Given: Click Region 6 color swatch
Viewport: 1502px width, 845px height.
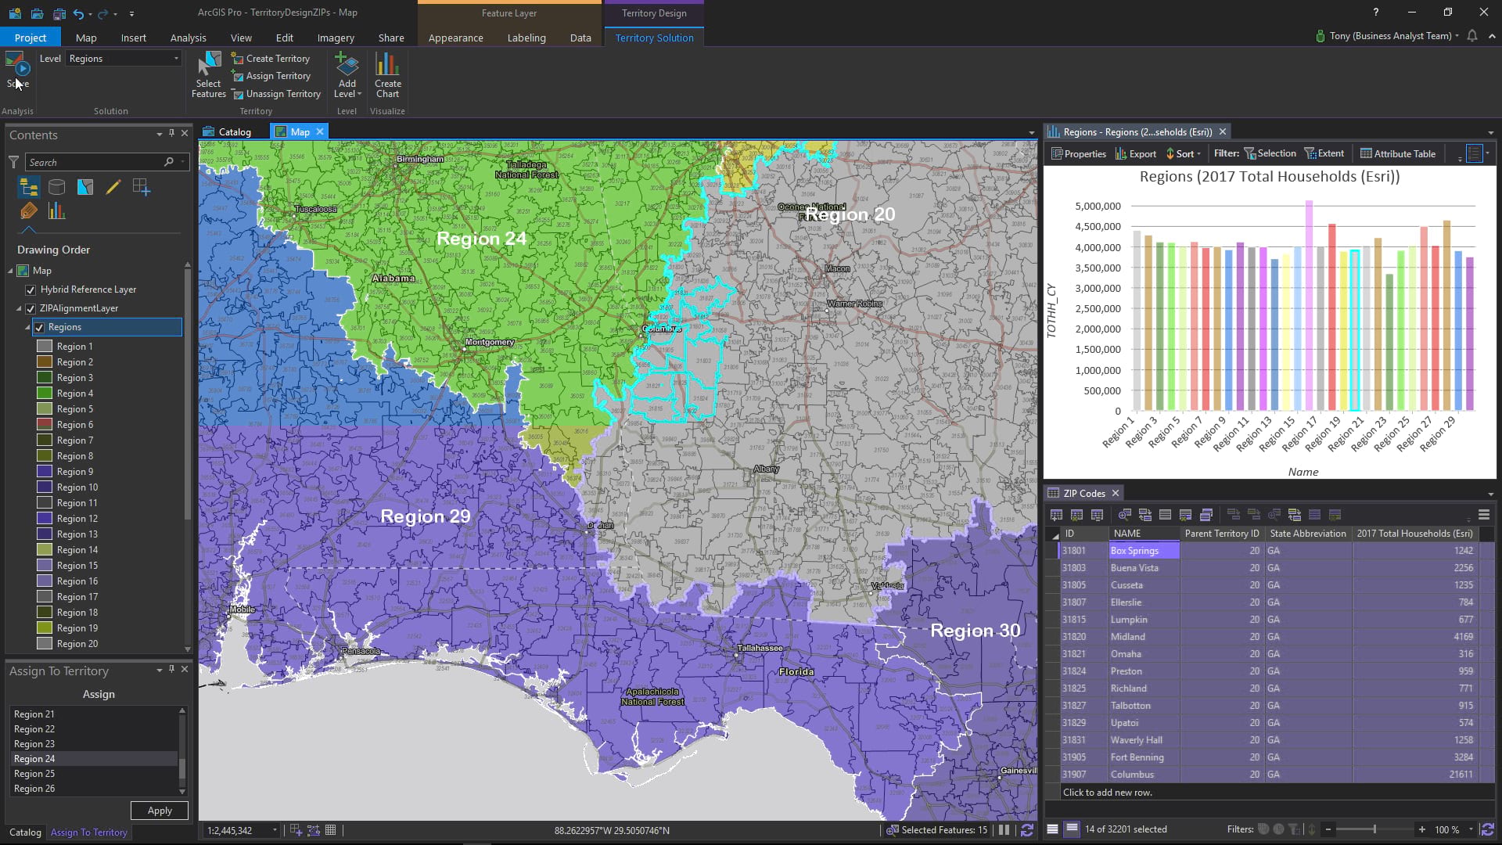Looking at the screenshot, I should point(45,425).
